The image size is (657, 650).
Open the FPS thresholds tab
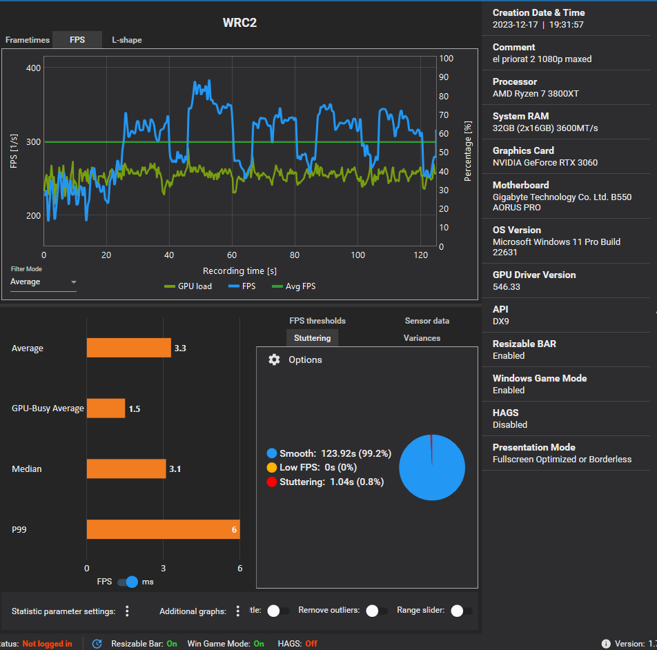(x=317, y=321)
